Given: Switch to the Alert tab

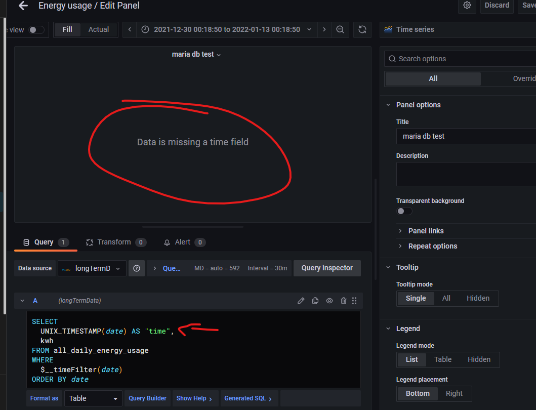Looking at the screenshot, I should (185, 242).
